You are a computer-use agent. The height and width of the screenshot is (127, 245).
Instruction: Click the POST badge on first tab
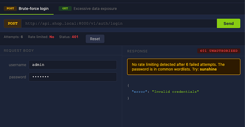10,9
